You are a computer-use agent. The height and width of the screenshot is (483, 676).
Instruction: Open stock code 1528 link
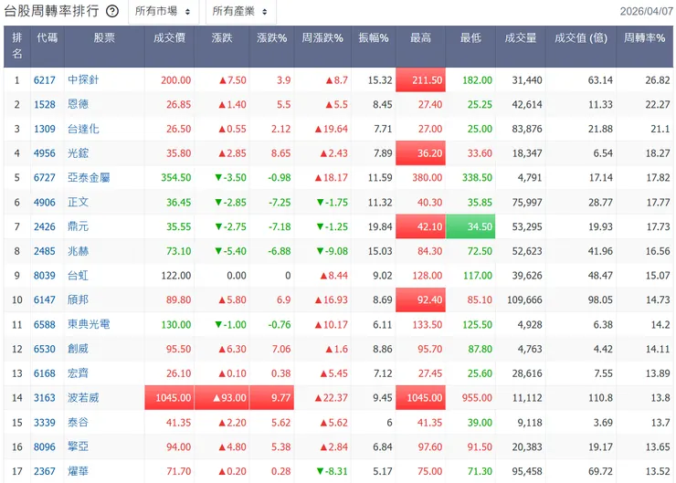coord(45,105)
